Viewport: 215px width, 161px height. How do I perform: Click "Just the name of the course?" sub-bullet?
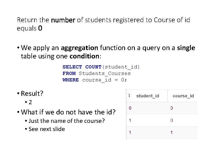tap(66, 121)
